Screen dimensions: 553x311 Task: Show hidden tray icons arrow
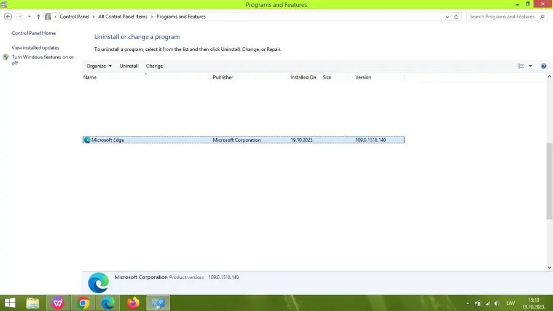click(x=468, y=303)
